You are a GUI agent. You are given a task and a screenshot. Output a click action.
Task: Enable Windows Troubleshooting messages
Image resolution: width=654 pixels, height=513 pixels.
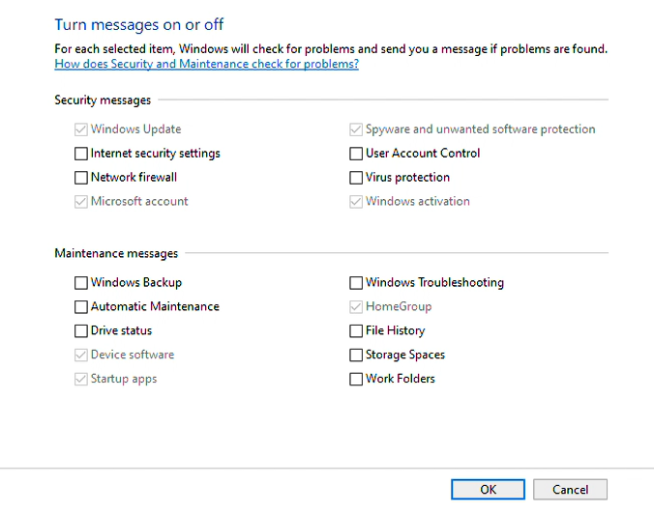[356, 283]
